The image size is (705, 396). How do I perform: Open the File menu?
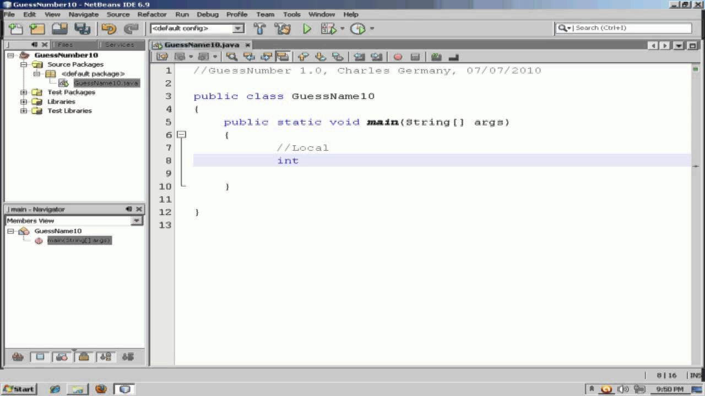[9, 14]
